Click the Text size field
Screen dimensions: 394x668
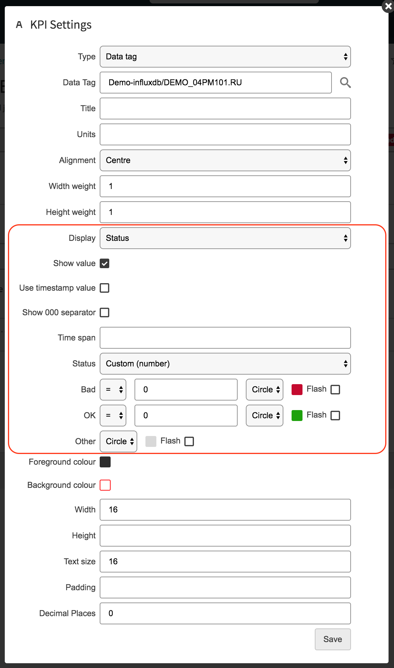[x=225, y=562]
